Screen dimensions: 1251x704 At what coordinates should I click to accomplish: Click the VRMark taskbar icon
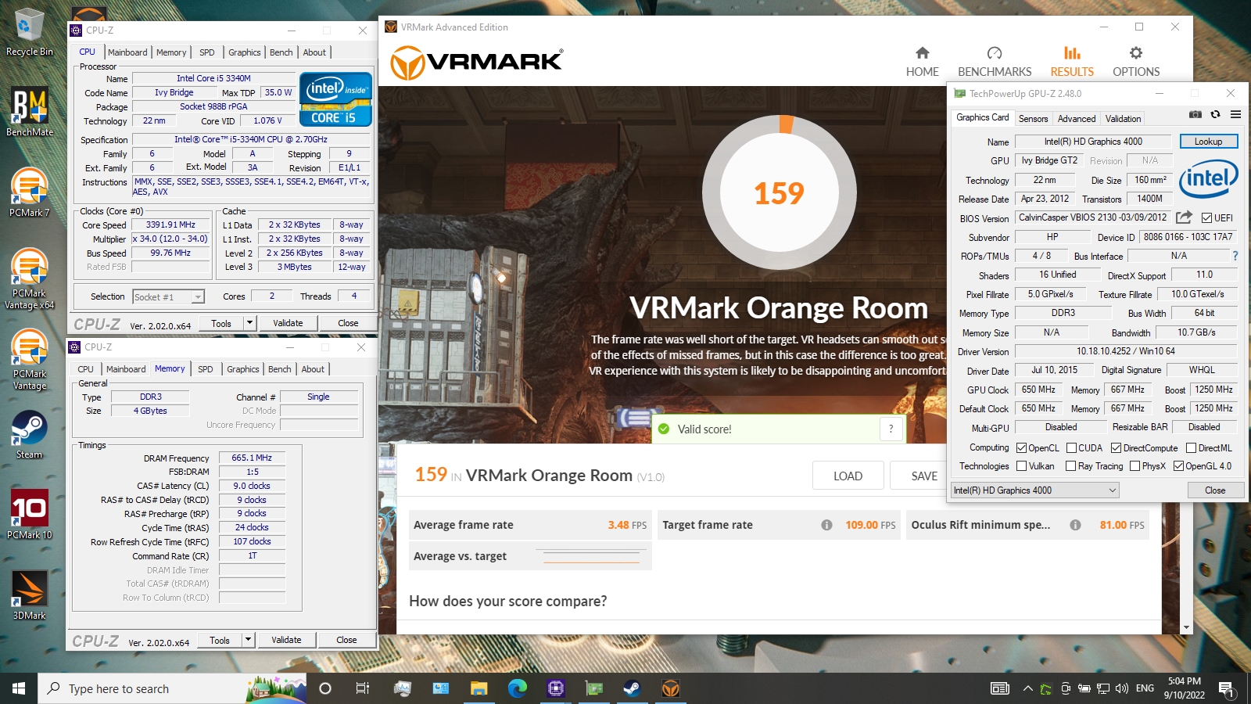(670, 688)
